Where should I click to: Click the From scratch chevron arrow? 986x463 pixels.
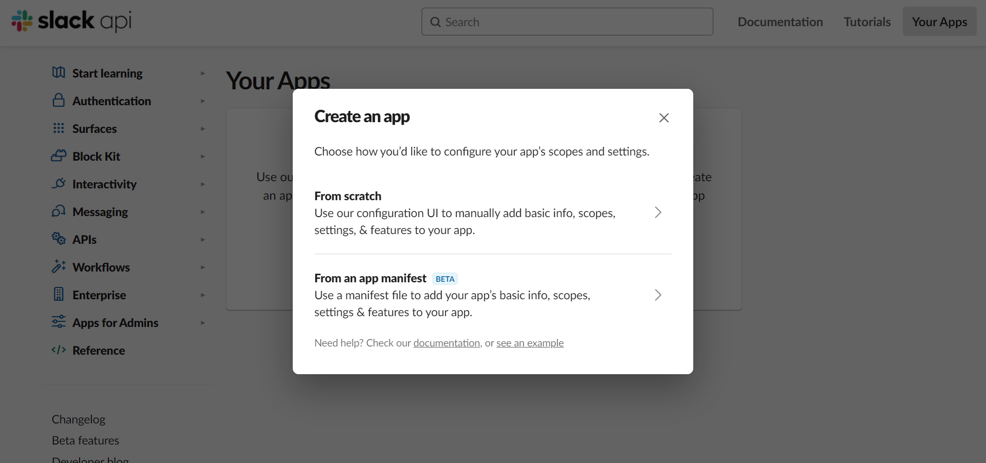(x=658, y=213)
